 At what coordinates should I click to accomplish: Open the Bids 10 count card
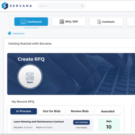(109, 125)
